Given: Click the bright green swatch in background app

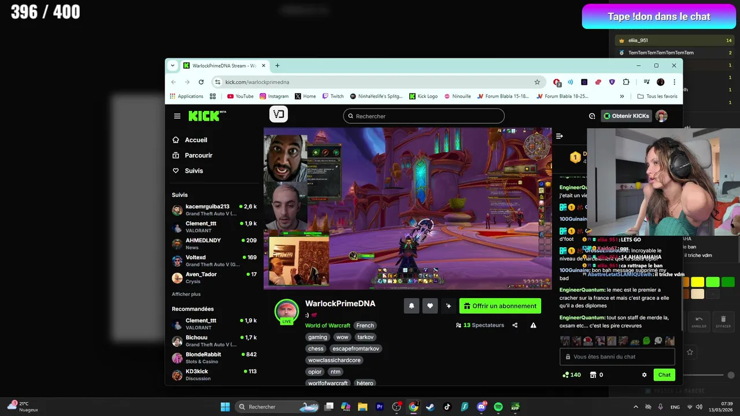Looking at the screenshot, I should point(713,282).
